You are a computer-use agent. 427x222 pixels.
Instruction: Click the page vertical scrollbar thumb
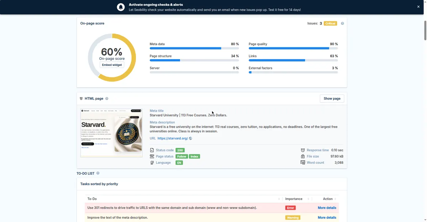coord(425,30)
